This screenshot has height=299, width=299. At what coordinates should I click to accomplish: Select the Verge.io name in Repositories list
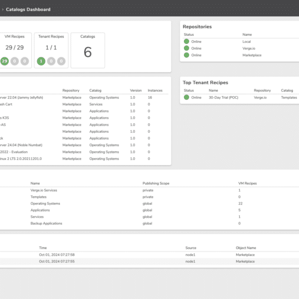pos(249,49)
